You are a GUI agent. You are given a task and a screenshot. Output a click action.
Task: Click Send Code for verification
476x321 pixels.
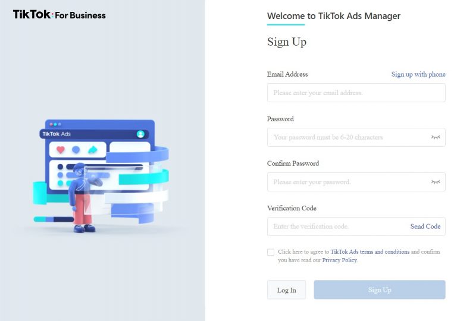[x=425, y=226]
